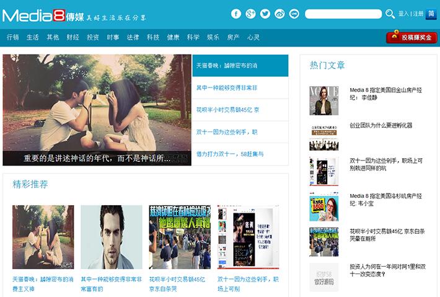
Task: Click the Google+ icon in header
Action: [250, 14]
